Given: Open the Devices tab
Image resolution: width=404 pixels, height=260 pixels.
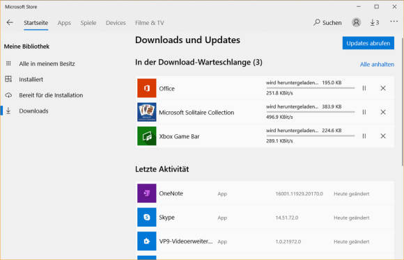Looking at the screenshot, I should pyautogui.click(x=116, y=23).
